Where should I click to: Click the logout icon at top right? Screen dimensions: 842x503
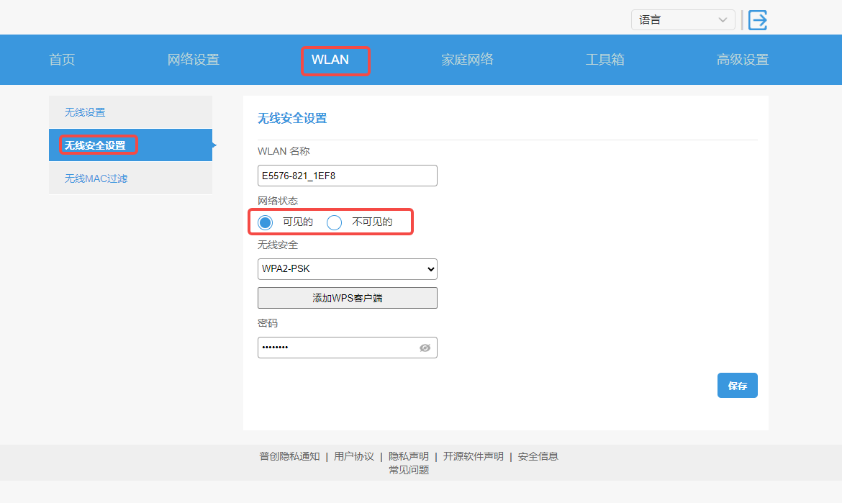click(757, 20)
